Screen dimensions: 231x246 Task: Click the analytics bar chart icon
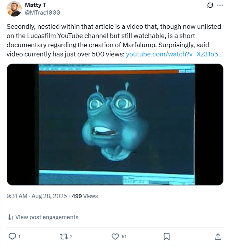[10, 217]
